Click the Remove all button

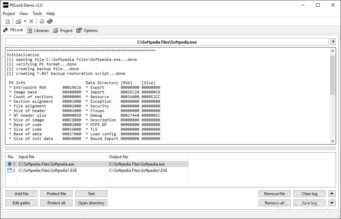pos(275,203)
